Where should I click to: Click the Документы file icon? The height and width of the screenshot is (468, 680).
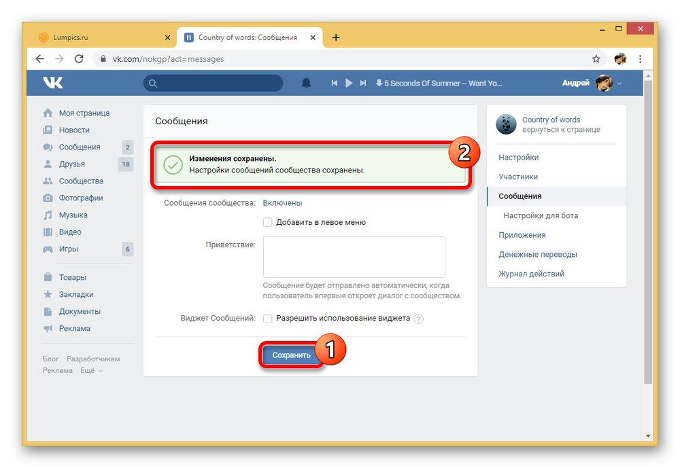tap(48, 311)
